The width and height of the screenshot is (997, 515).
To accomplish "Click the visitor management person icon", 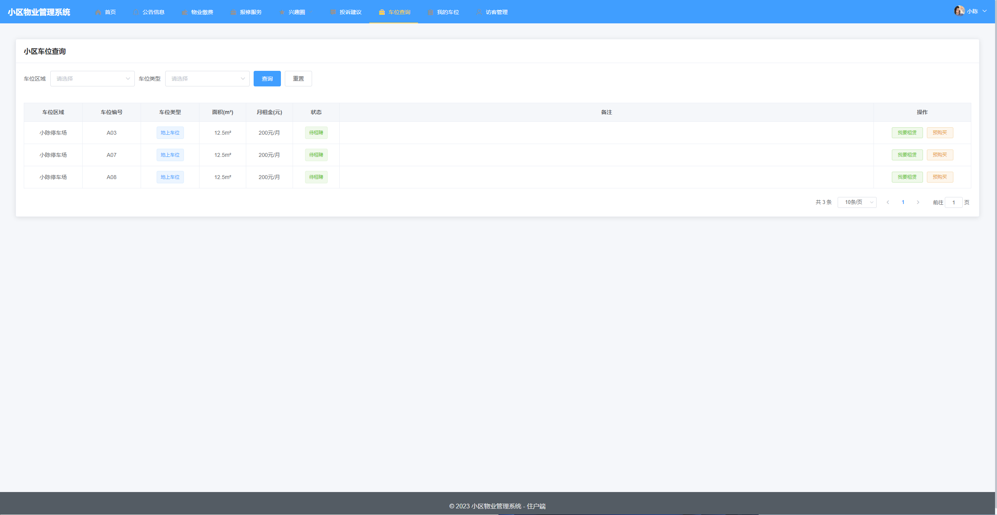I will (x=479, y=12).
